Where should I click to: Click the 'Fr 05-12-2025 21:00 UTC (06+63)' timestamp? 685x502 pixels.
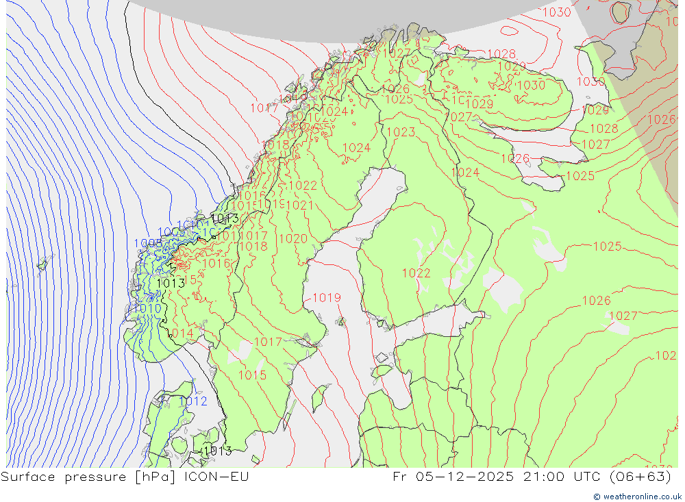(x=532, y=477)
